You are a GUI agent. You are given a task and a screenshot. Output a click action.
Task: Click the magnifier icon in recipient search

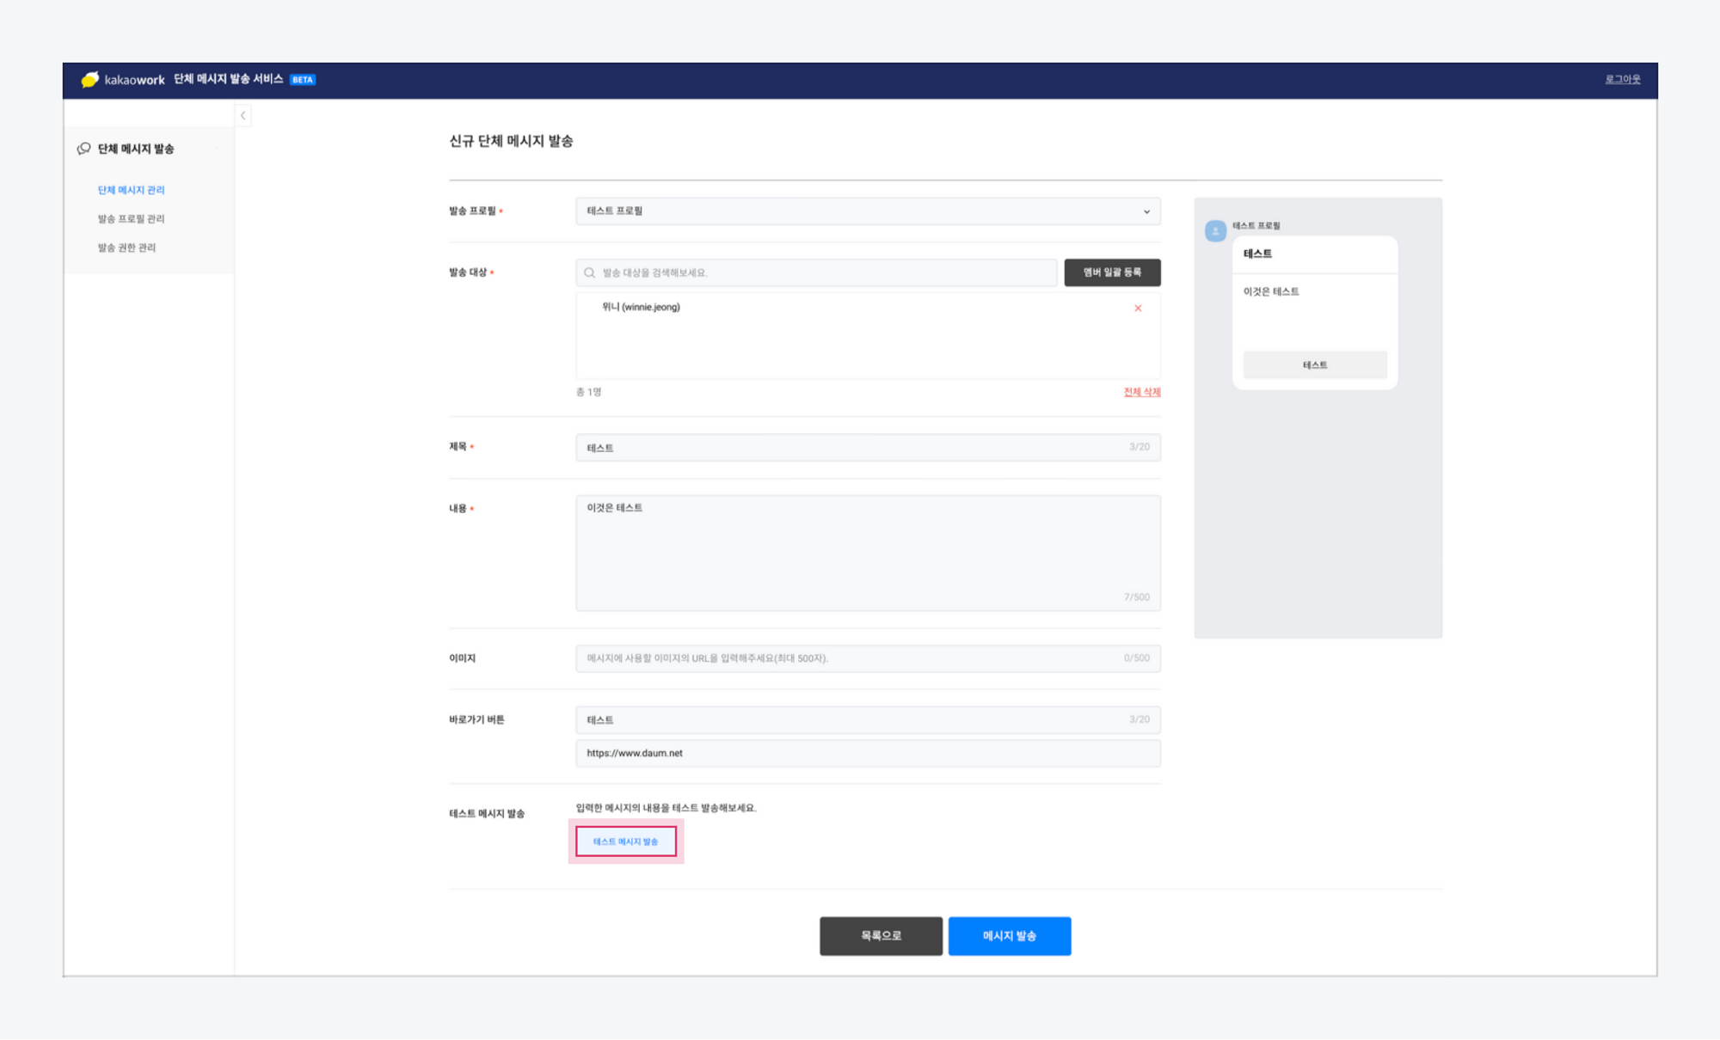tap(590, 272)
